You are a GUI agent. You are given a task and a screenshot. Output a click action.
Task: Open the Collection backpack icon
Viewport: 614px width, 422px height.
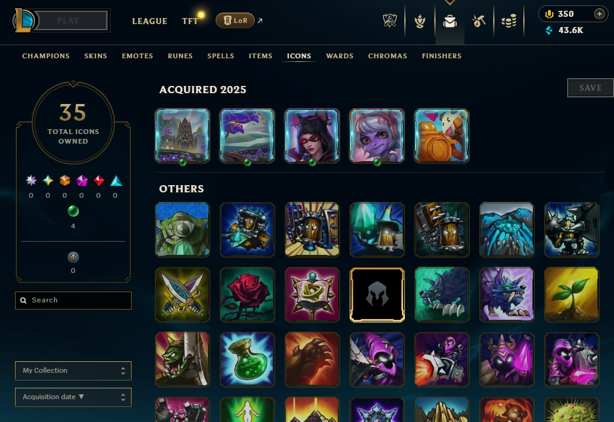click(x=450, y=21)
